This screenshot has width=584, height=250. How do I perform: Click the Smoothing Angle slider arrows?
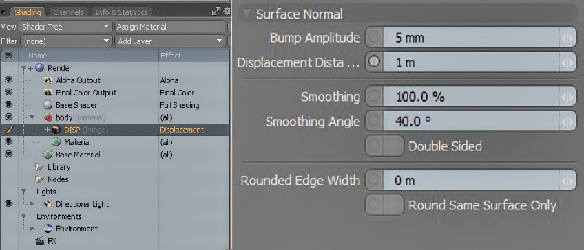(x=567, y=122)
